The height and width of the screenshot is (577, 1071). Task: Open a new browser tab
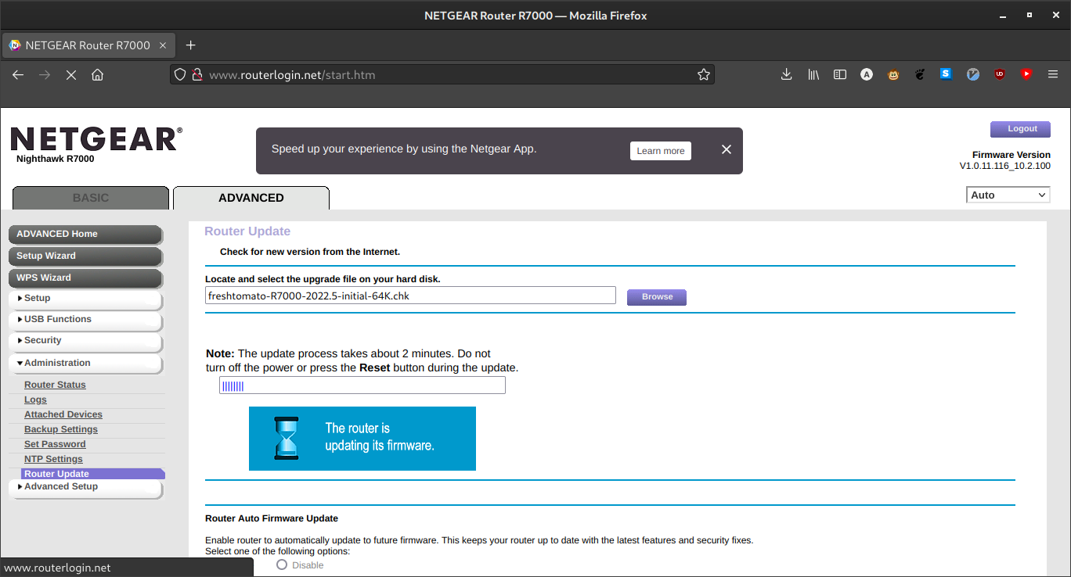pyautogui.click(x=190, y=45)
